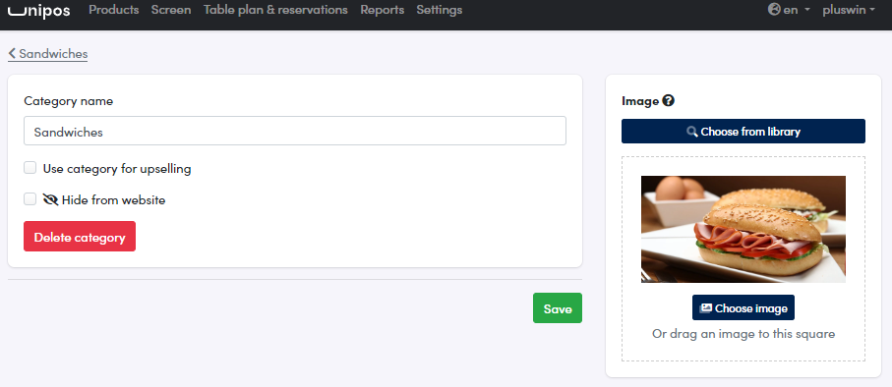Click the picture icon on Choose image

[706, 308]
